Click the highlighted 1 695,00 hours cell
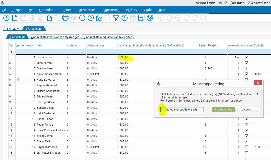Image resolution: width=271 pixels, height=160 pixels. point(123,57)
